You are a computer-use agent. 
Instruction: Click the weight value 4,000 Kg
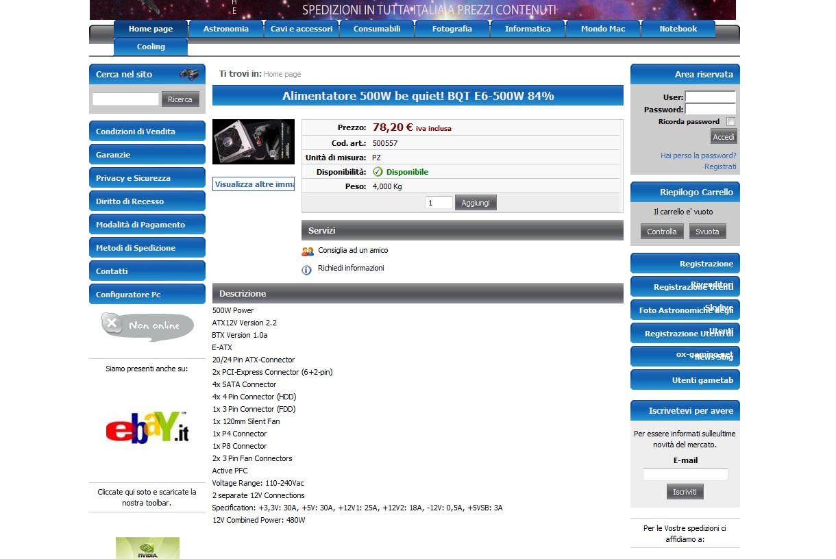(387, 186)
